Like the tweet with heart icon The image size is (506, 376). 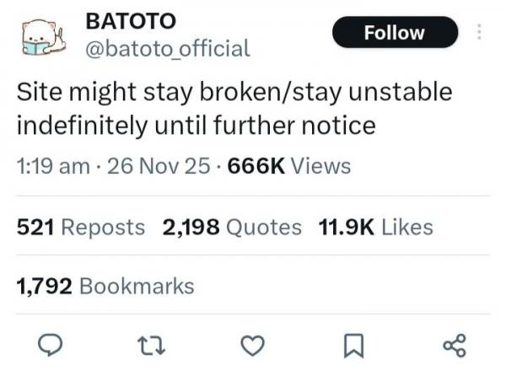click(253, 346)
